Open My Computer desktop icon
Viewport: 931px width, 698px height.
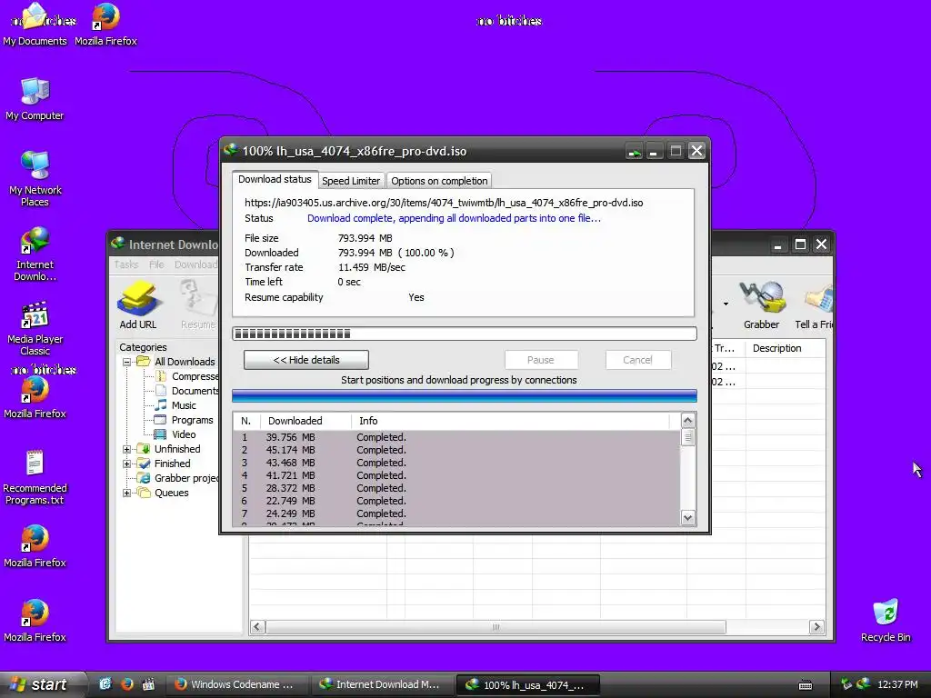35,98
